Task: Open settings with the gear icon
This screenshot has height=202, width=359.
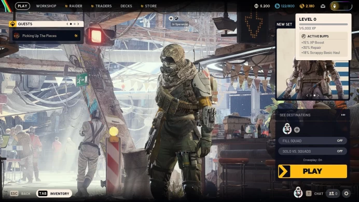Action: click(347, 194)
